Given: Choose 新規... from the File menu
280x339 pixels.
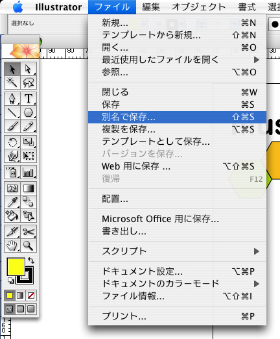Looking at the screenshot, I should (x=177, y=23).
